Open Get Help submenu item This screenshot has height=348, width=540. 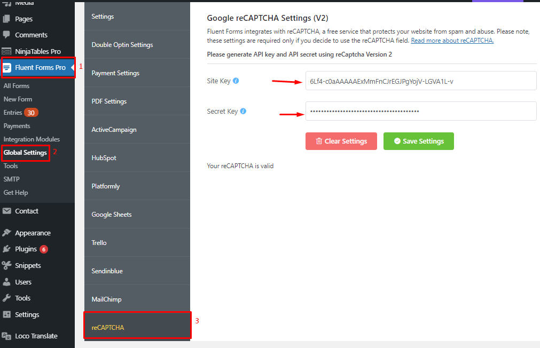(x=16, y=193)
